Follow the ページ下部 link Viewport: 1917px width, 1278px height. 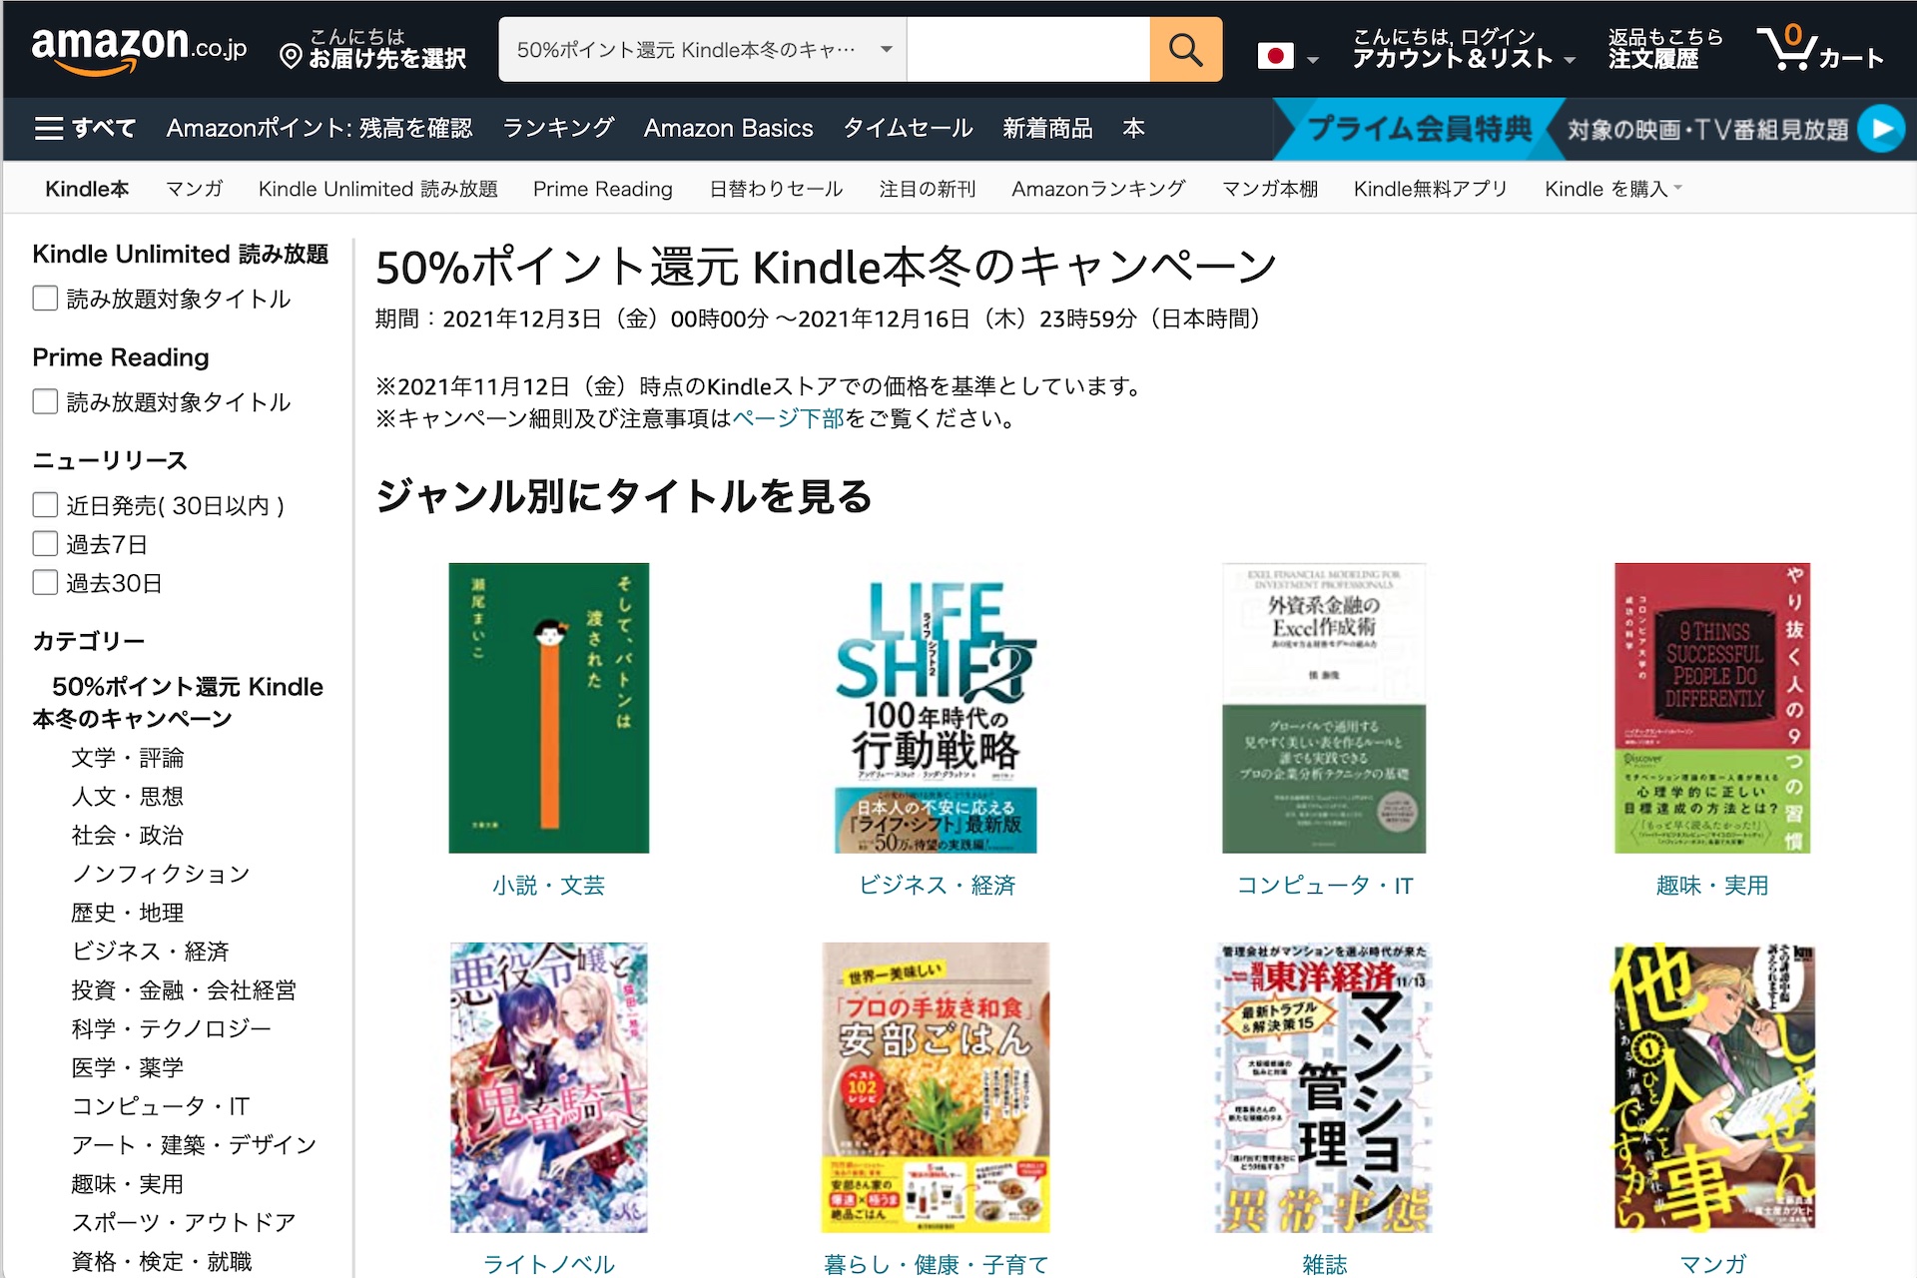[789, 418]
